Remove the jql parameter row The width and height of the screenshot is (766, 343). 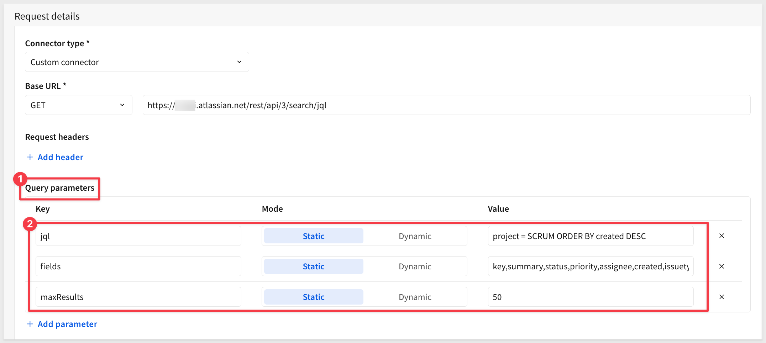pos(722,236)
